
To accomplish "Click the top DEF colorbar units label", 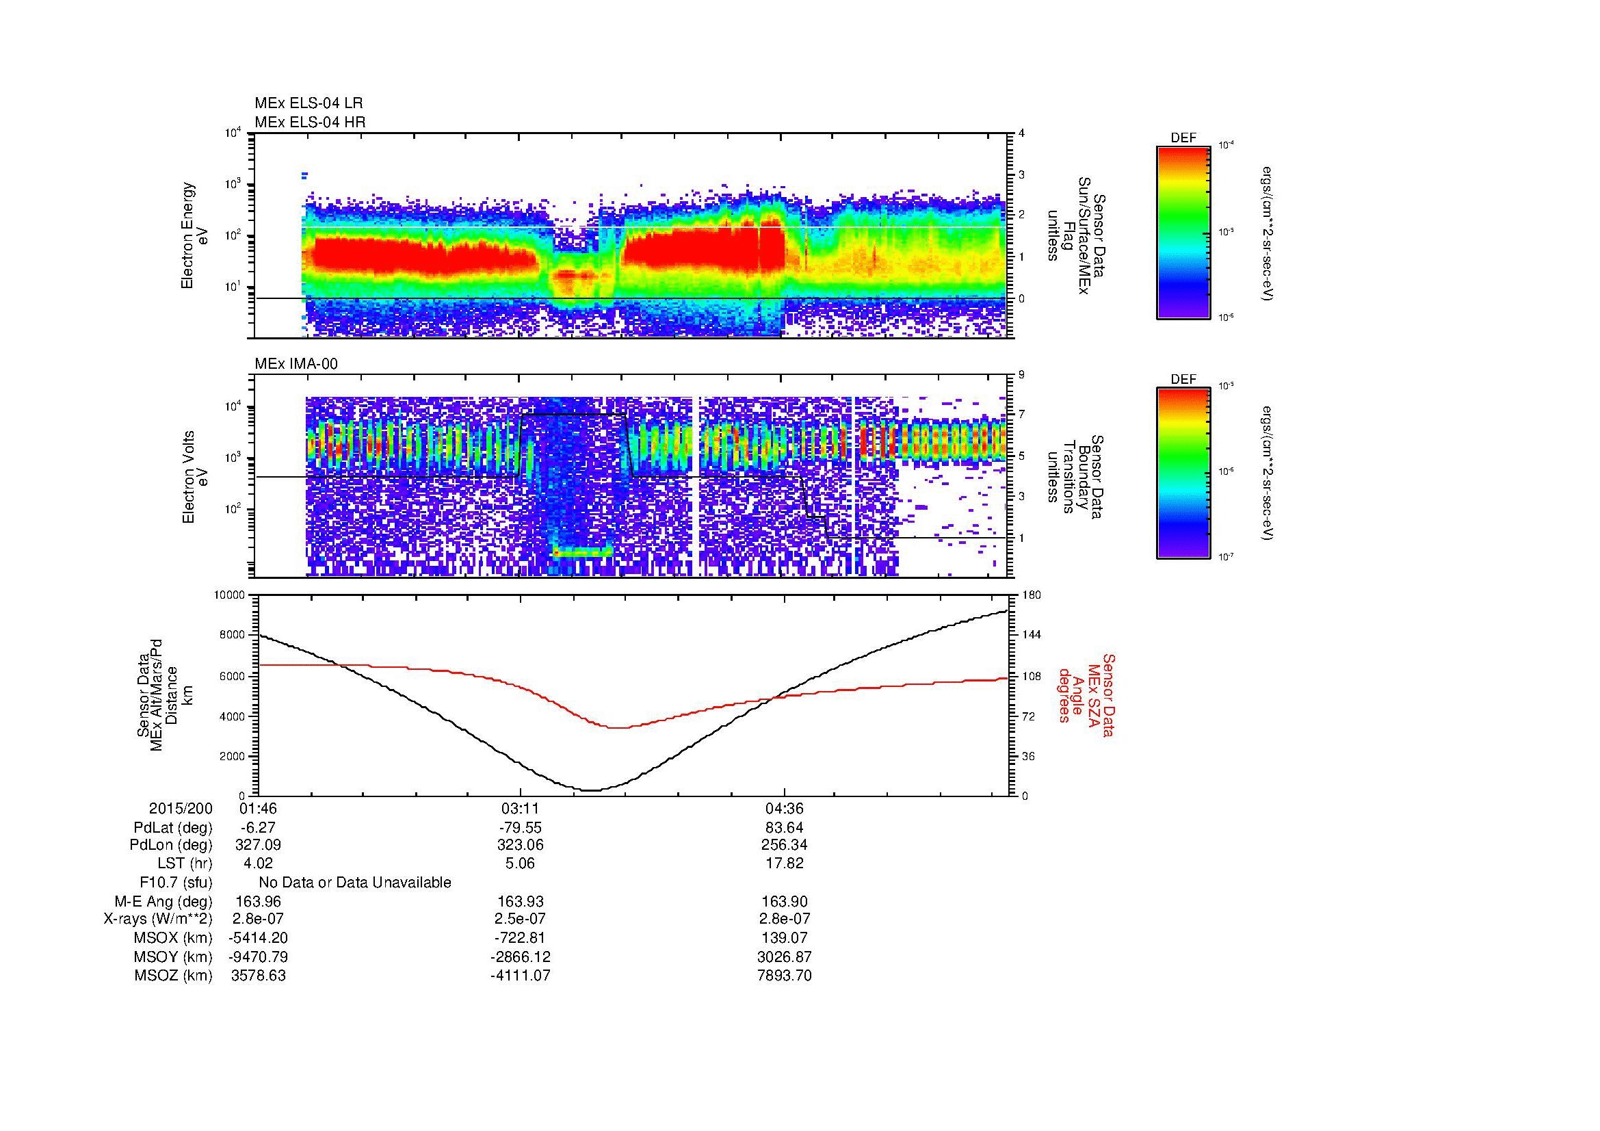I will (x=1267, y=233).
